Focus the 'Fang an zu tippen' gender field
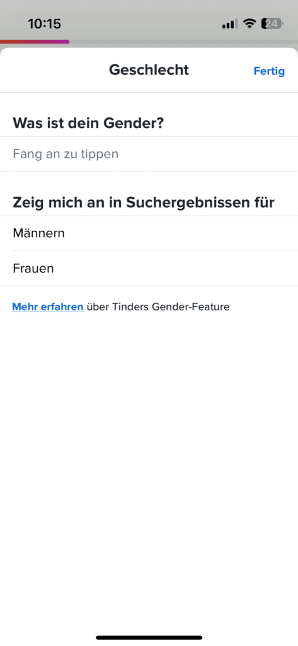 click(149, 154)
